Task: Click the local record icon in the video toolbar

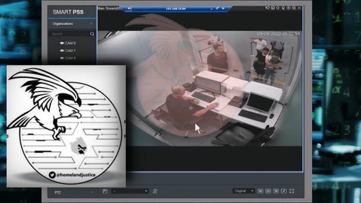Action: tap(267, 8)
